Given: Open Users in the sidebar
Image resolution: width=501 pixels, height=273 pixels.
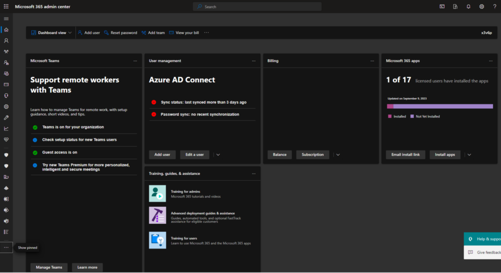Looking at the screenshot, I should tap(6, 41).
